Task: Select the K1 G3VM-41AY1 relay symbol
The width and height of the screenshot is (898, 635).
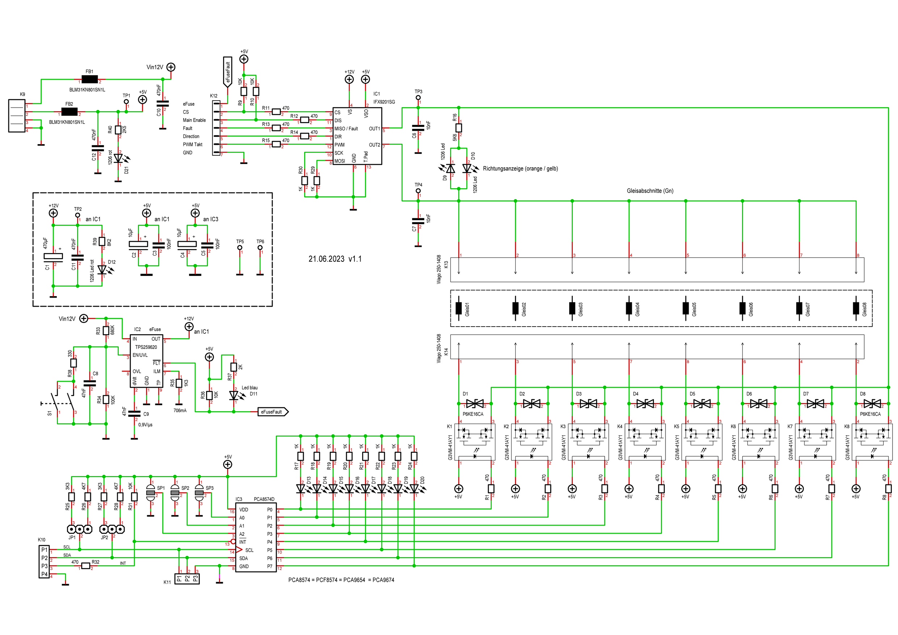Action: 475,442
